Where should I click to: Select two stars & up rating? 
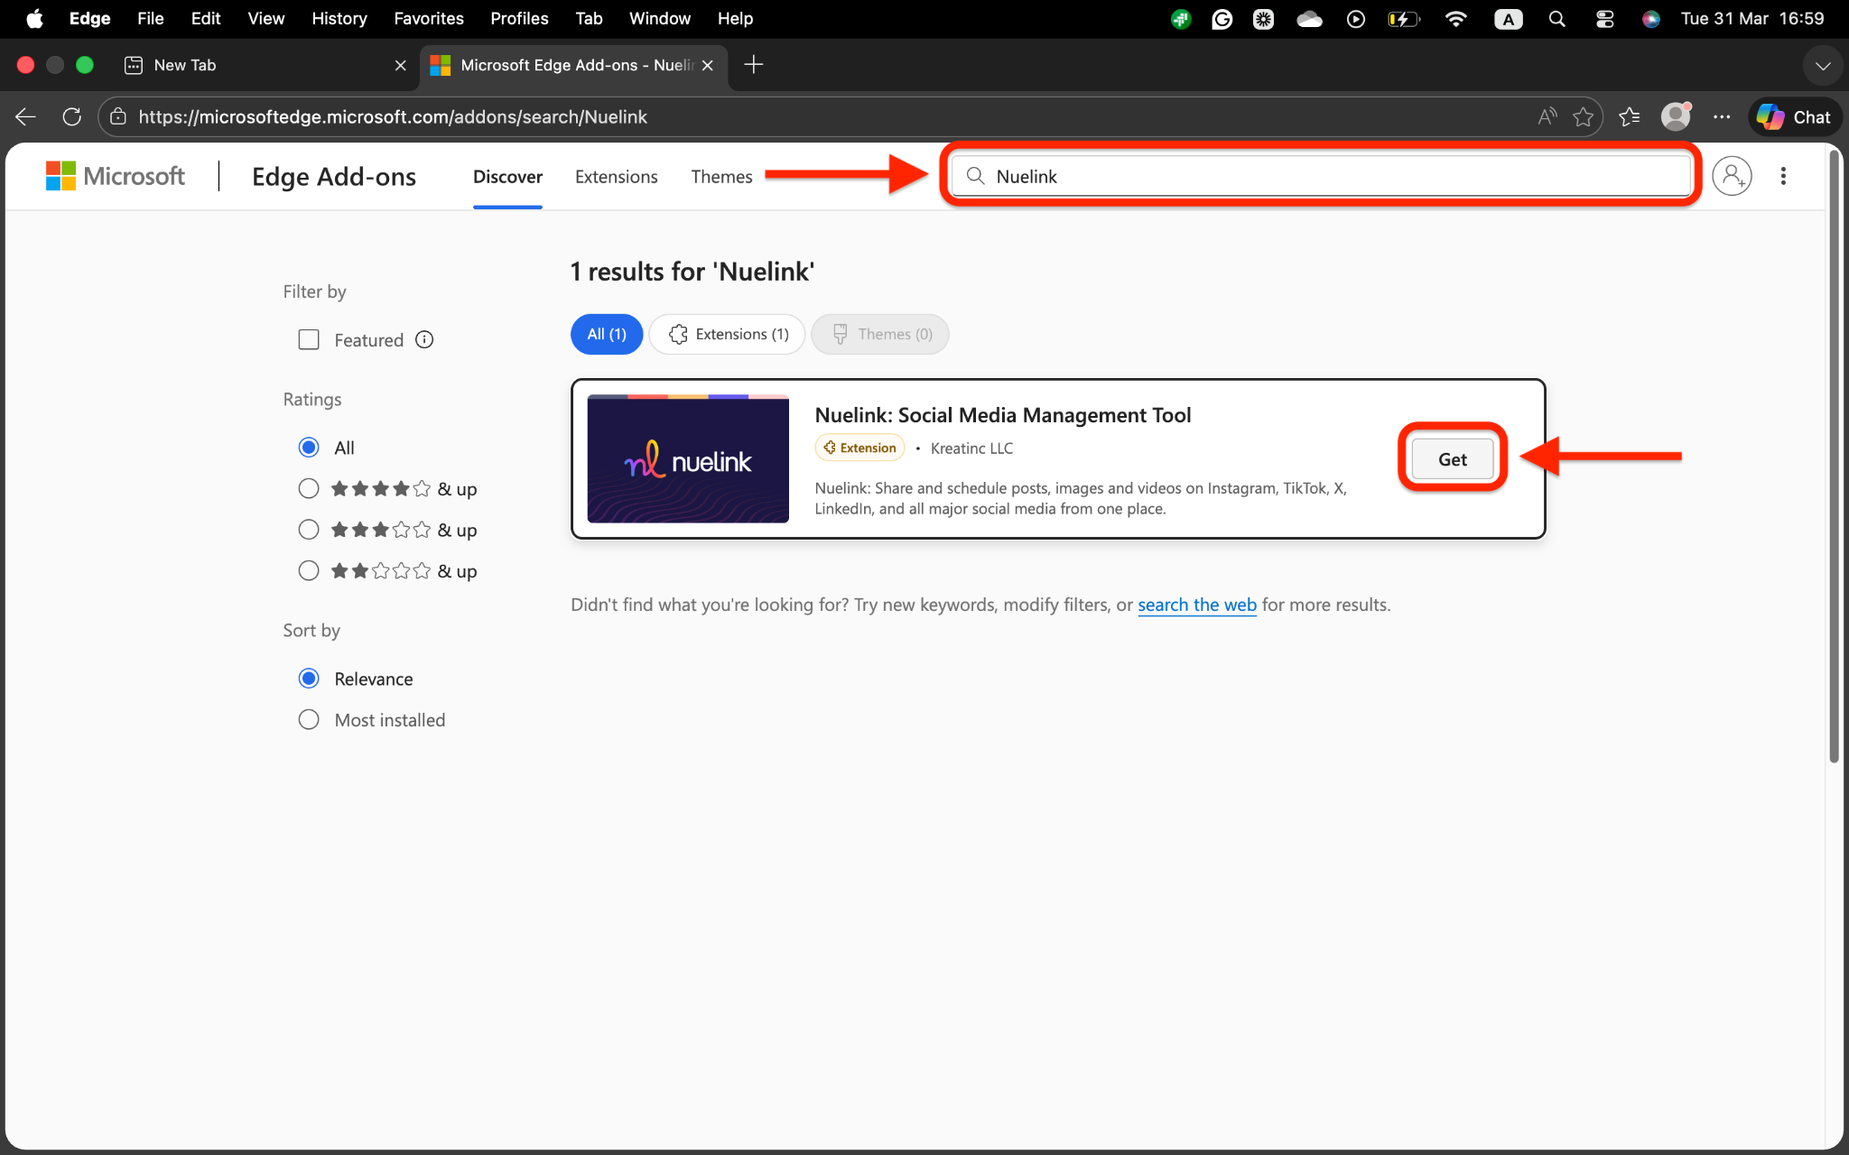(309, 571)
